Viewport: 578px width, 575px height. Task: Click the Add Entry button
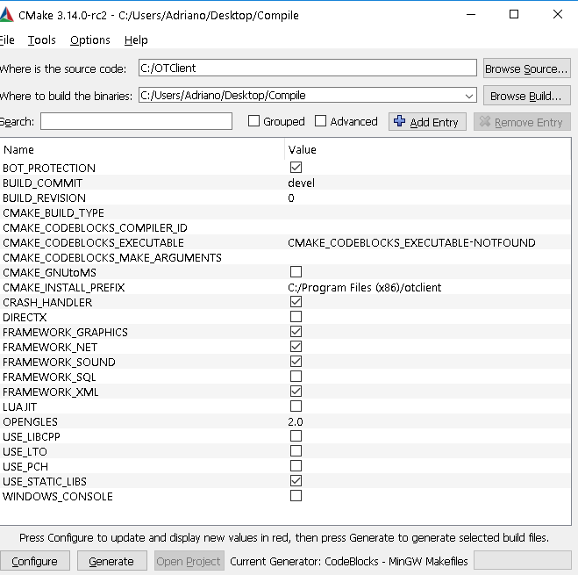coord(427,122)
